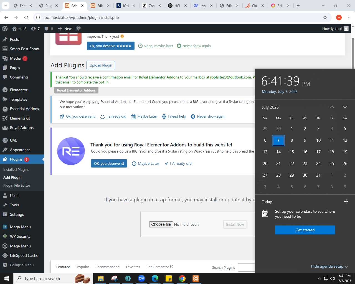Show hidden system tray icons
Viewport: 355px width, 284px height.
tap(319, 278)
